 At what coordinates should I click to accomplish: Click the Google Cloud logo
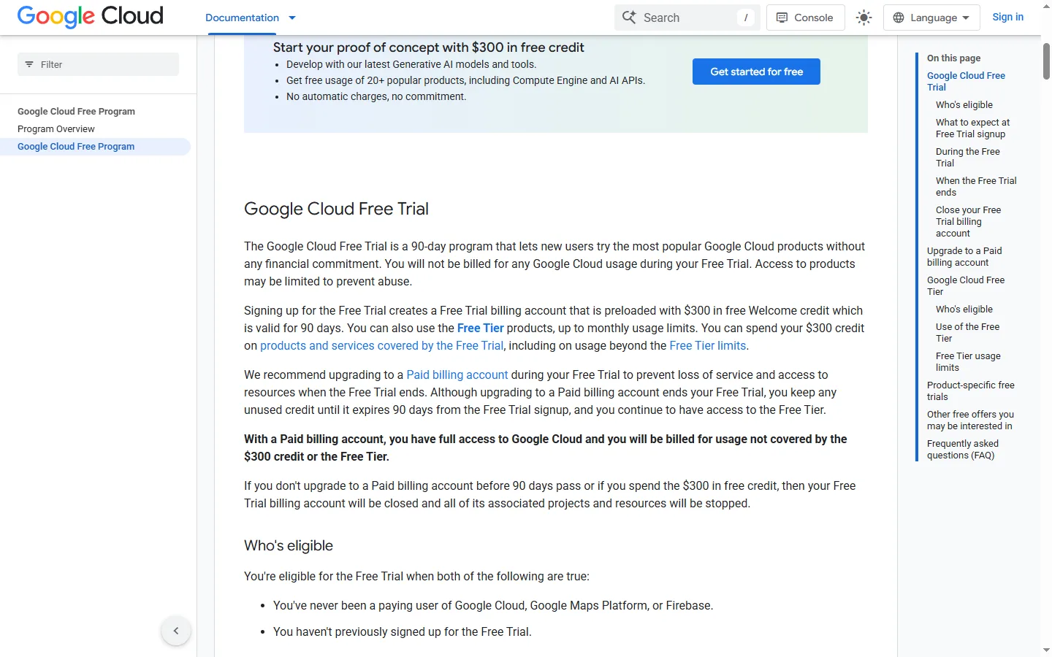pyautogui.click(x=90, y=17)
